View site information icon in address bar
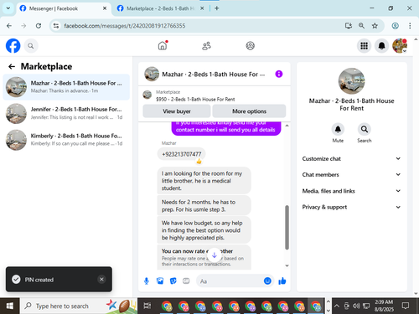This screenshot has width=419, height=314. click(56, 26)
